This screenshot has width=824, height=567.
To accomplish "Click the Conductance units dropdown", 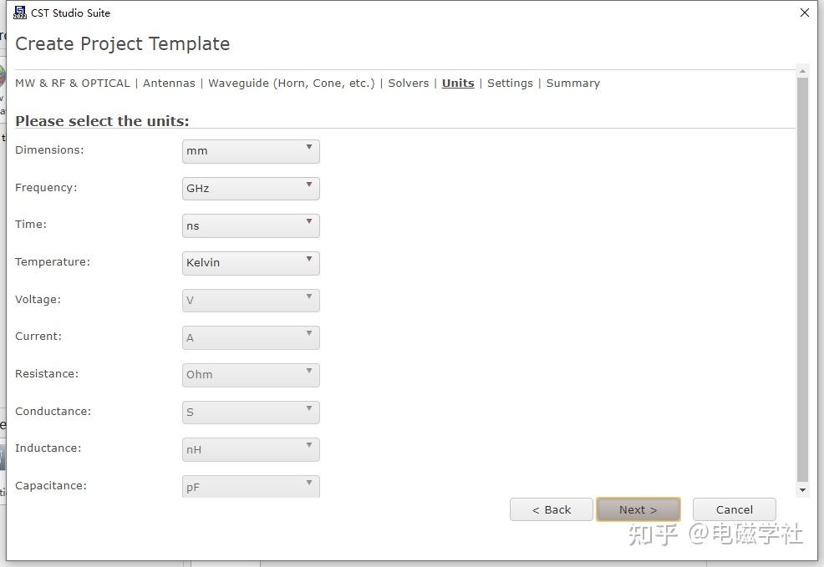I will click(x=250, y=412).
